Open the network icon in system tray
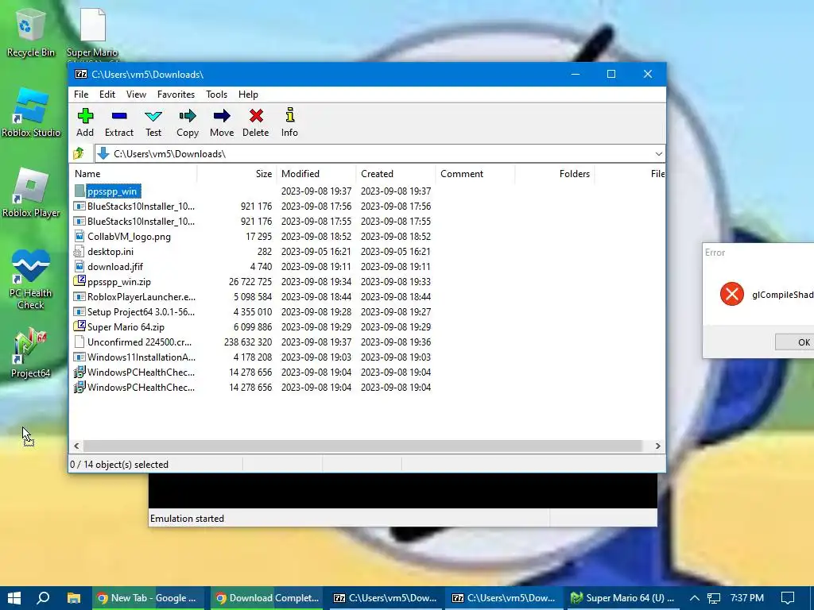Image resolution: width=814 pixels, height=610 pixels. click(714, 598)
